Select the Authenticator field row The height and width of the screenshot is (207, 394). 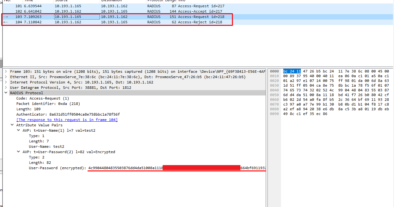[x=68, y=114]
